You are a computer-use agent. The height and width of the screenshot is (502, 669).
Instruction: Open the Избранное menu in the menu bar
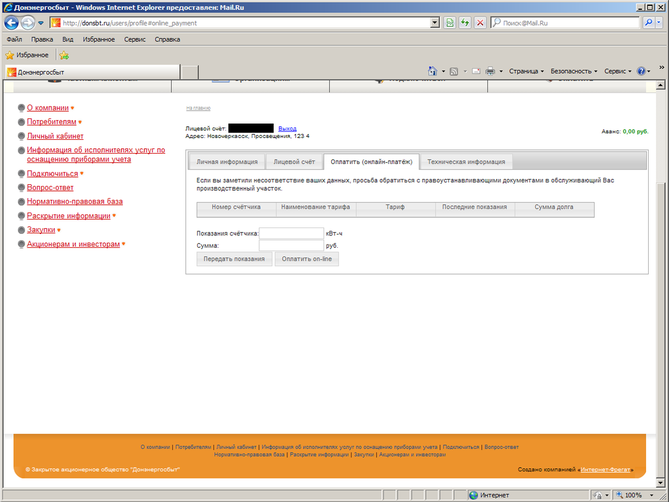tap(99, 39)
